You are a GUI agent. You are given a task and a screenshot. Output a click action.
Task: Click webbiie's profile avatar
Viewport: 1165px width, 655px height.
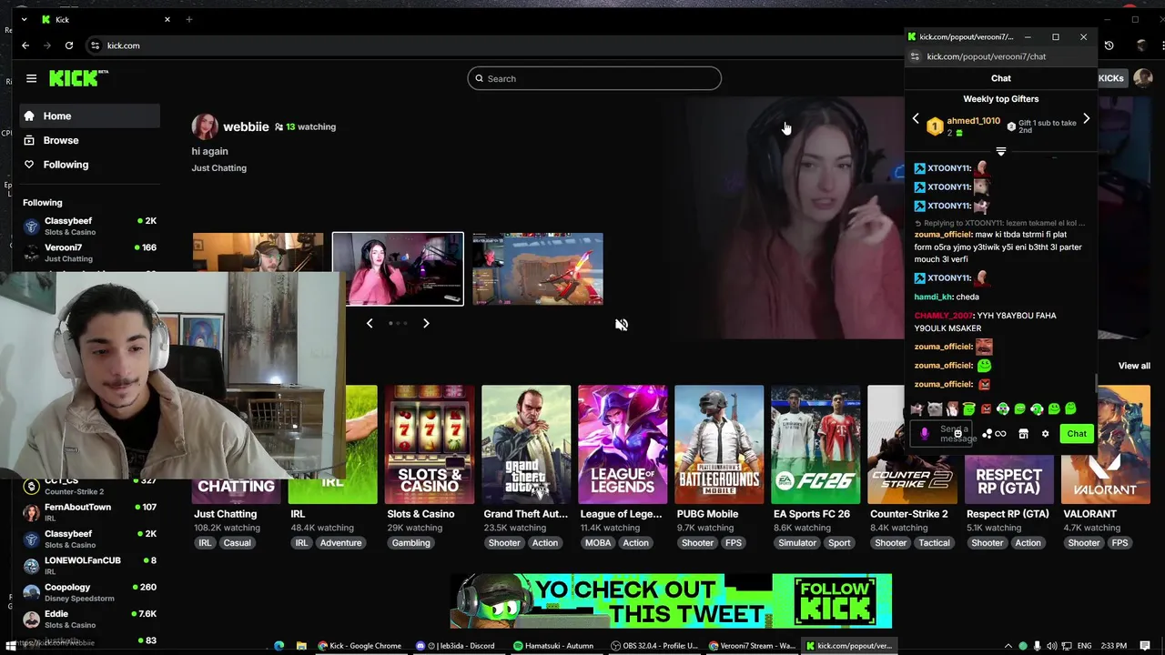click(205, 126)
